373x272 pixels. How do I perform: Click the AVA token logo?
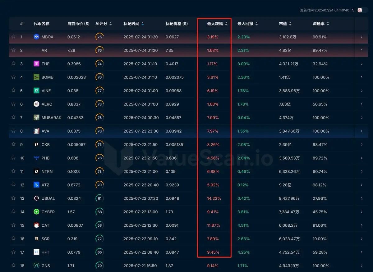36,131
